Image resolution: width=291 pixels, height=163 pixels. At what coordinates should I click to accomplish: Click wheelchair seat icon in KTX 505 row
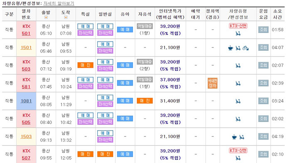coord(238,119)
